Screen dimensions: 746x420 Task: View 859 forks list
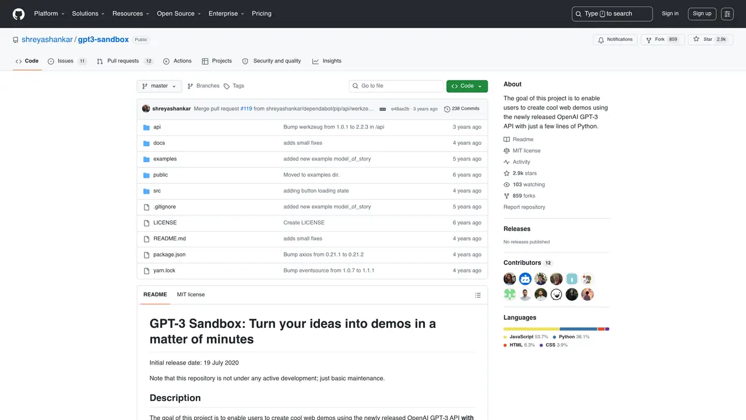pos(519,196)
